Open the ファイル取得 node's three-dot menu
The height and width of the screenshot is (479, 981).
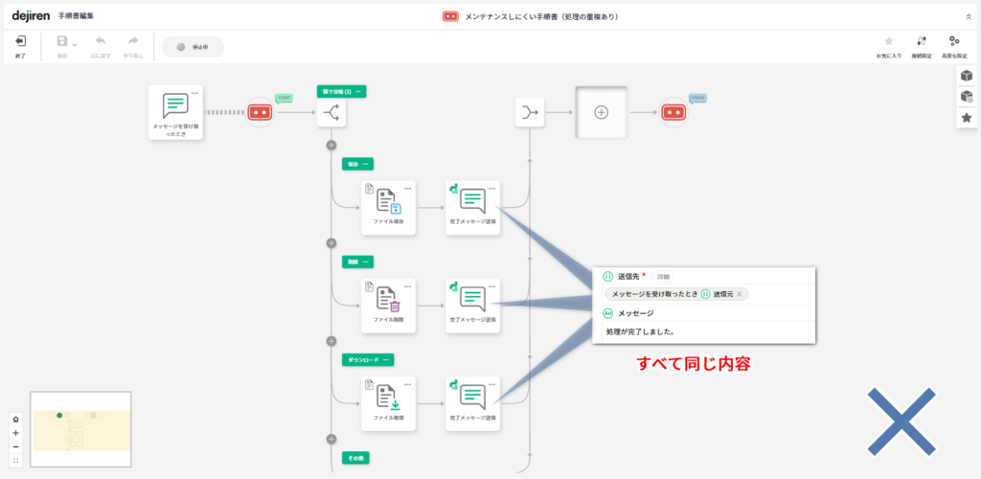click(407, 384)
